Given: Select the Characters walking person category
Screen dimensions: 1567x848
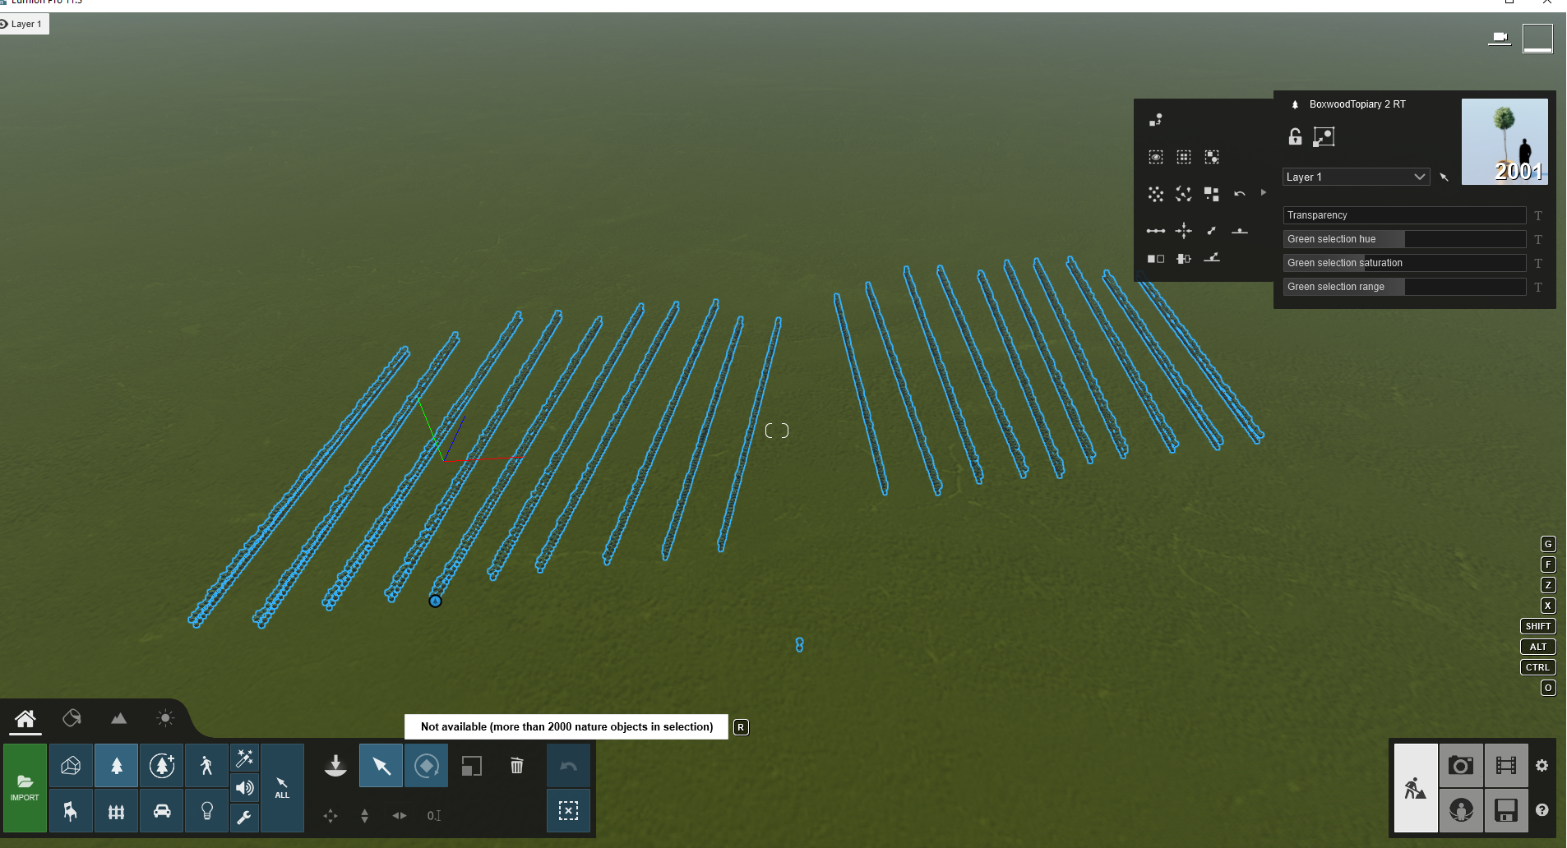Looking at the screenshot, I should click(x=207, y=766).
